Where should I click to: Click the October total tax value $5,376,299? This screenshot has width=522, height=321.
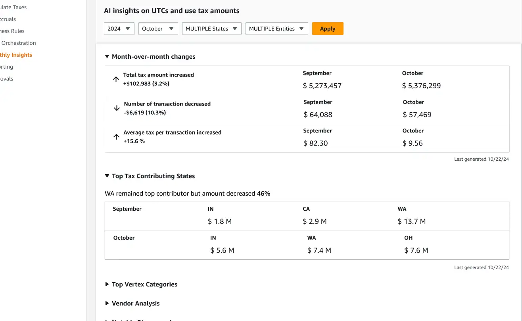(x=421, y=86)
